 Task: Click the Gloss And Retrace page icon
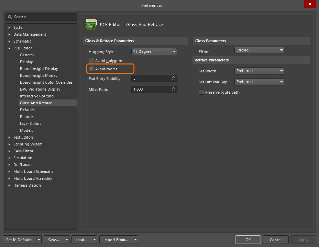pyautogui.click(x=91, y=25)
